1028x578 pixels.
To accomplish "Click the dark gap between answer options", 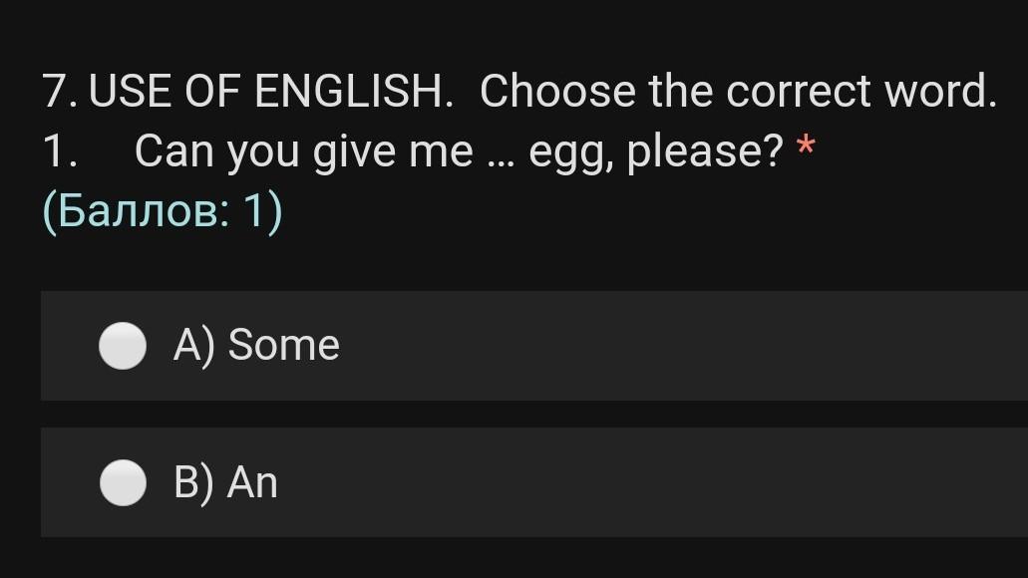I will point(533,415).
